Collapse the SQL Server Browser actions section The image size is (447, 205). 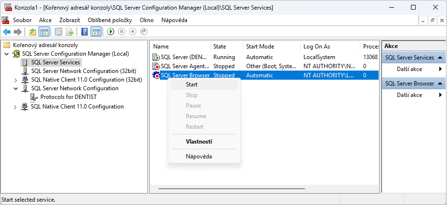440,84
